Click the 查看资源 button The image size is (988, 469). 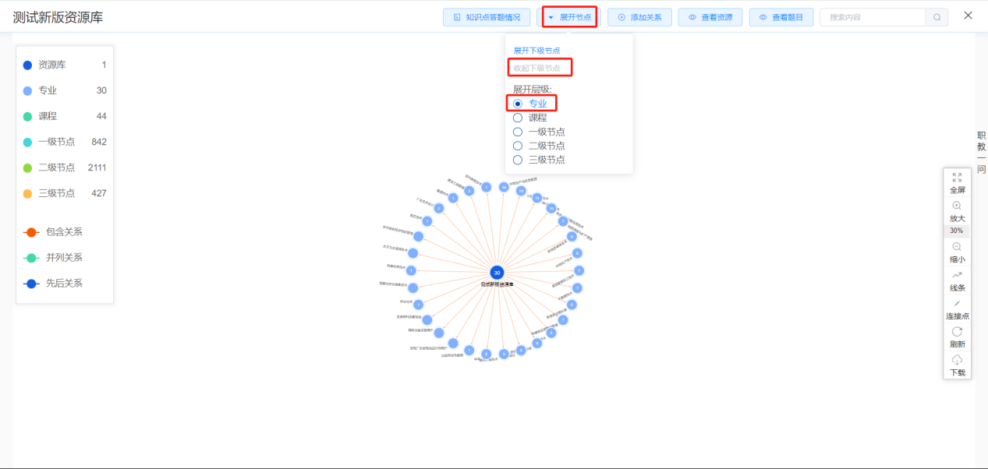(x=710, y=16)
